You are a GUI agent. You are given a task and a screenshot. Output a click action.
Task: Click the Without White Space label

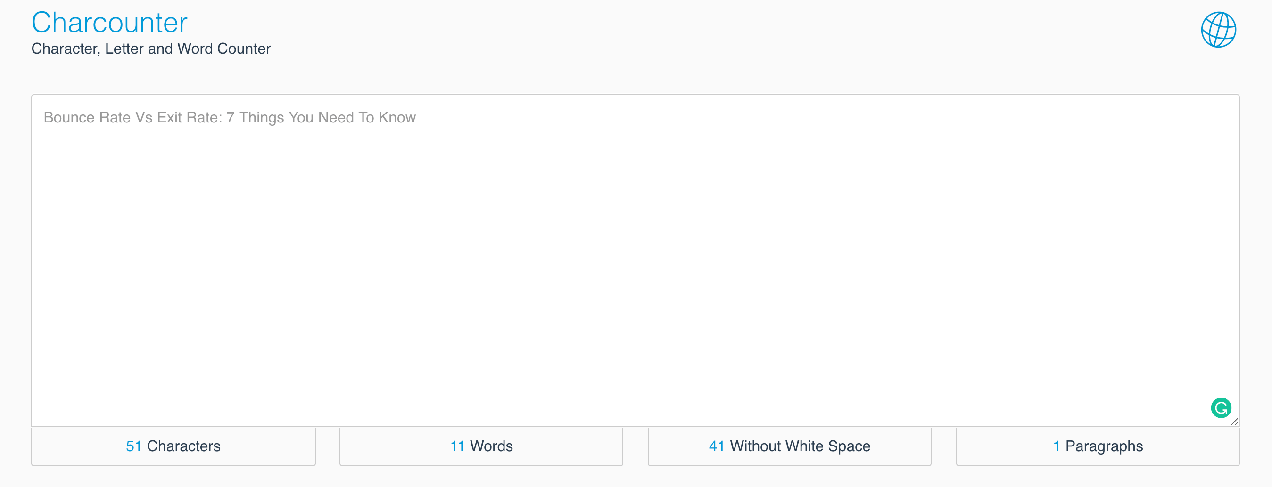801,446
